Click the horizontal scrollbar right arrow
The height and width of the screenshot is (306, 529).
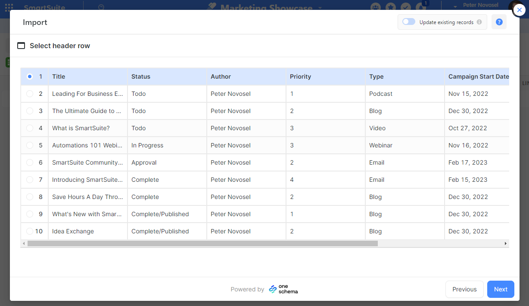pos(506,244)
